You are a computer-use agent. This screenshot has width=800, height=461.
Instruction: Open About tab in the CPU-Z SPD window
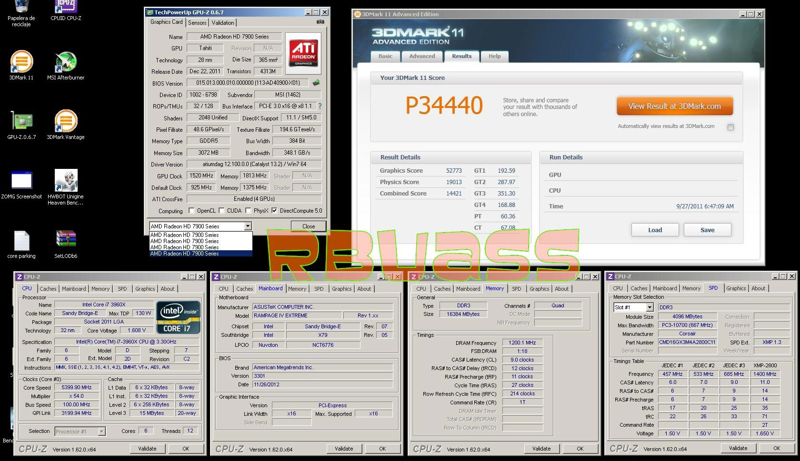coord(758,288)
